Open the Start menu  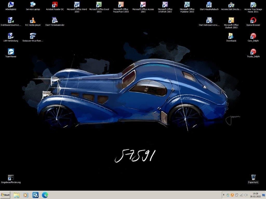point(5,195)
